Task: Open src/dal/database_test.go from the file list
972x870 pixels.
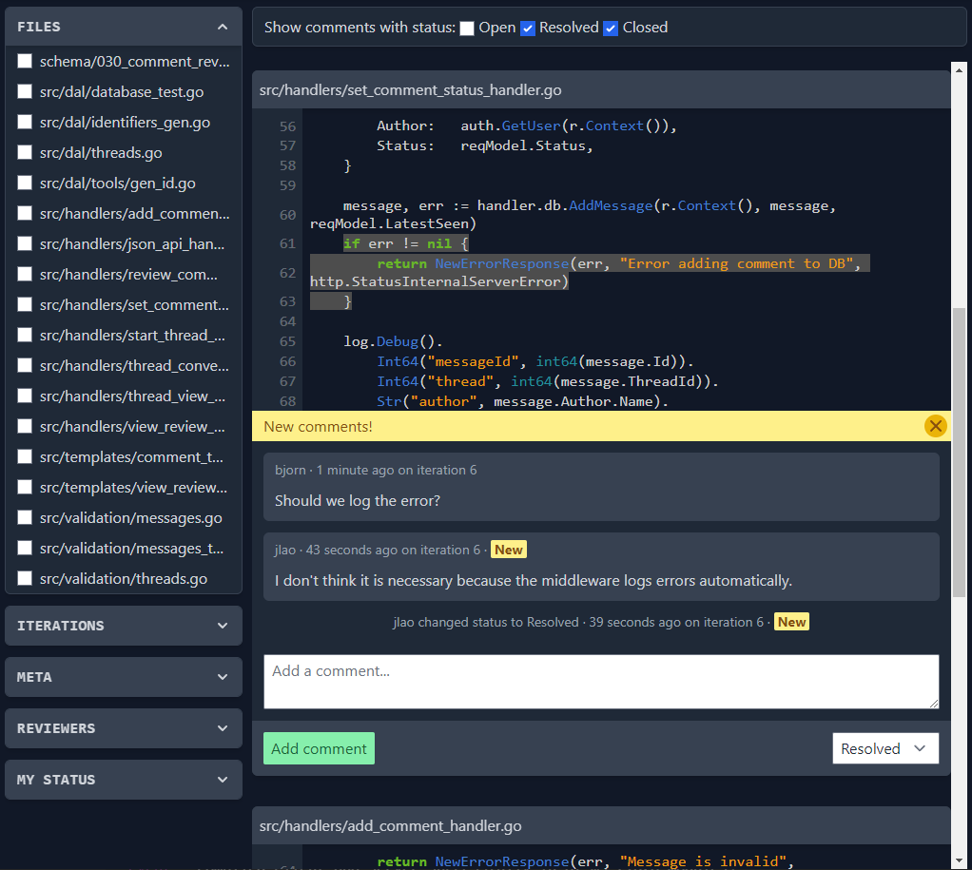Action: (x=124, y=91)
